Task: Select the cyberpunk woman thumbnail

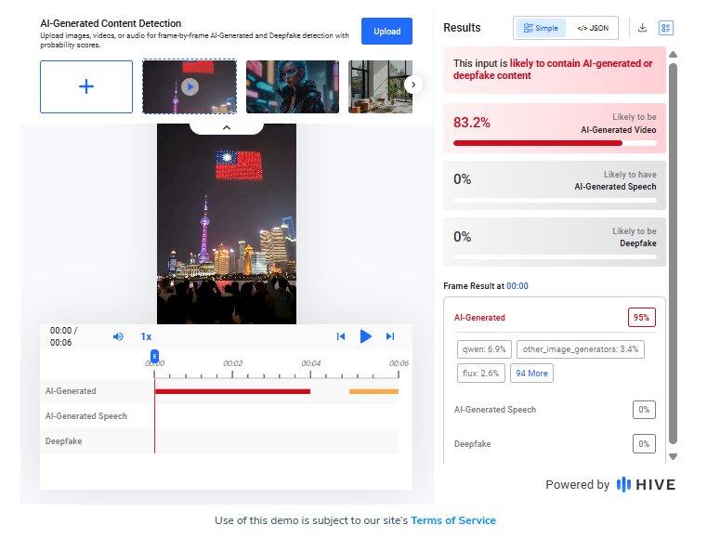Action: click(x=293, y=86)
